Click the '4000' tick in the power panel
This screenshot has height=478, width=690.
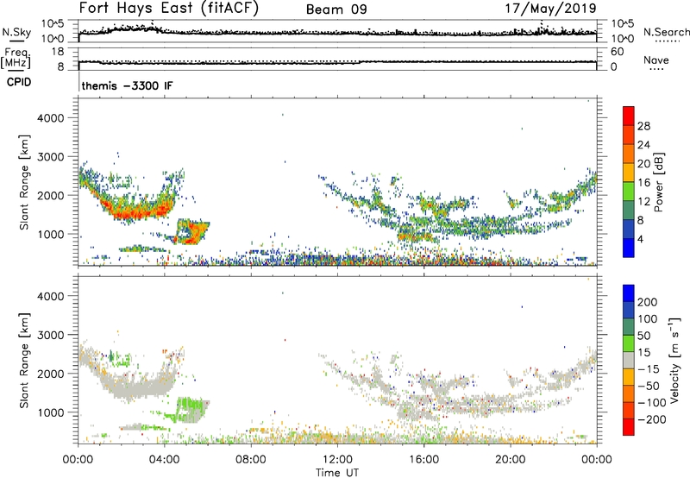click(x=50, y=118)
